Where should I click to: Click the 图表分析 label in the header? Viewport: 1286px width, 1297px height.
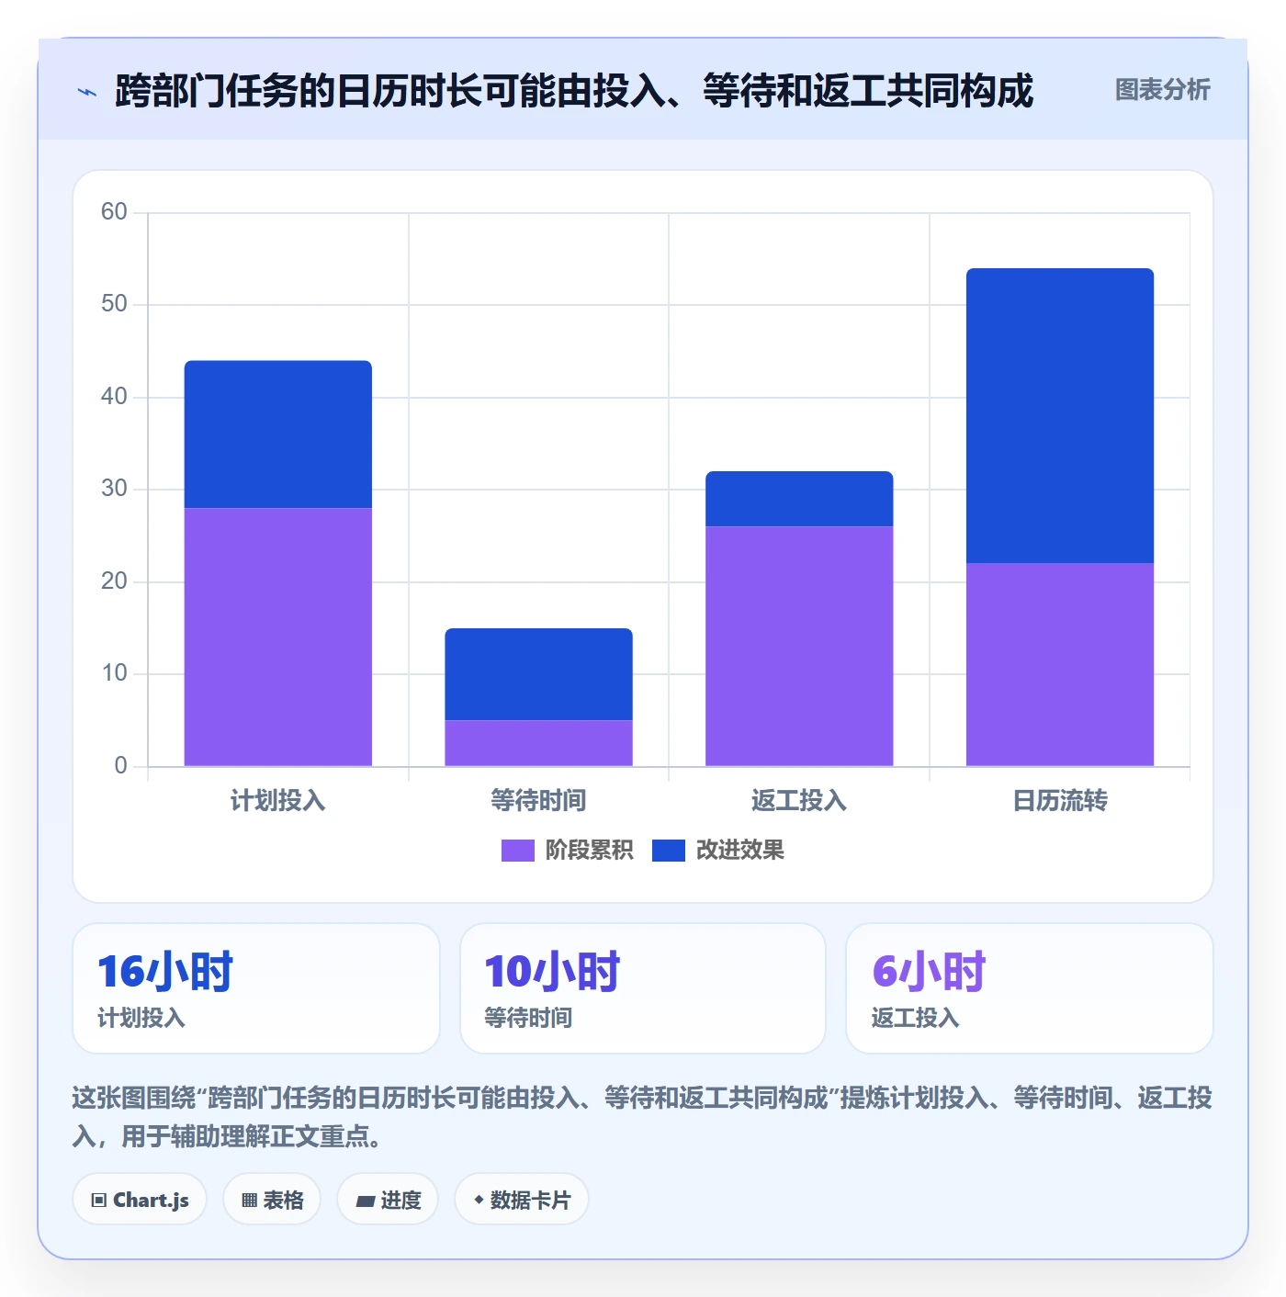point(1162,90)
